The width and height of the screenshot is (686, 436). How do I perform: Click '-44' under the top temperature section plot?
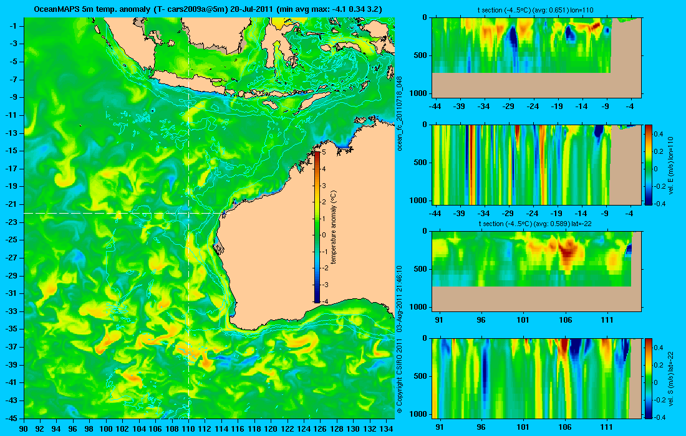tap(435, 106)
